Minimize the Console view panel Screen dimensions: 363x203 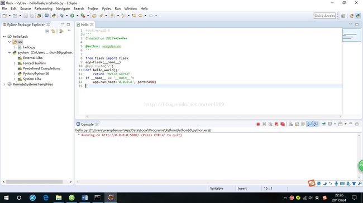[x=351, y=124]
